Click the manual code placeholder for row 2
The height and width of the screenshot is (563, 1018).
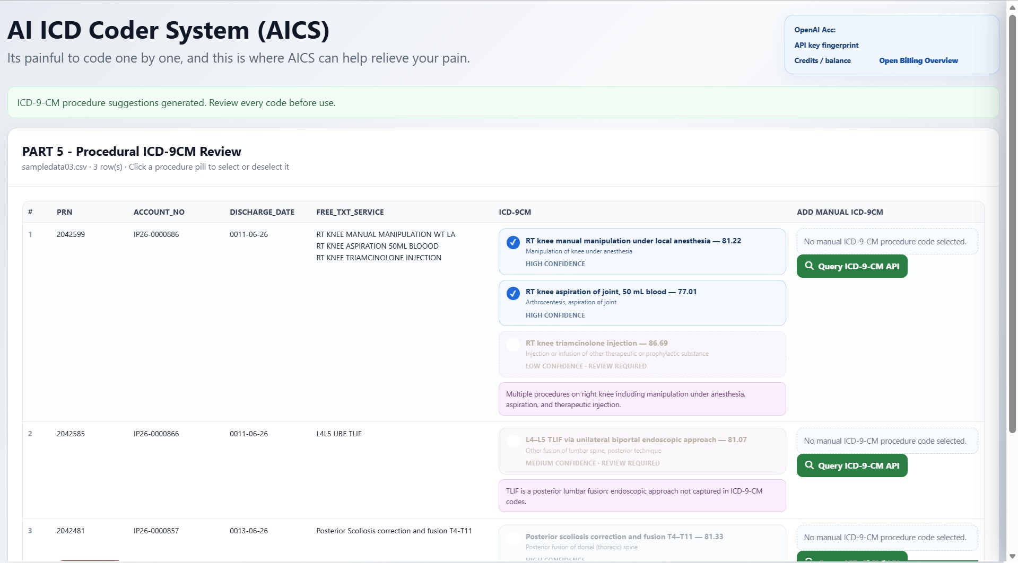click(x=887, y=441)
